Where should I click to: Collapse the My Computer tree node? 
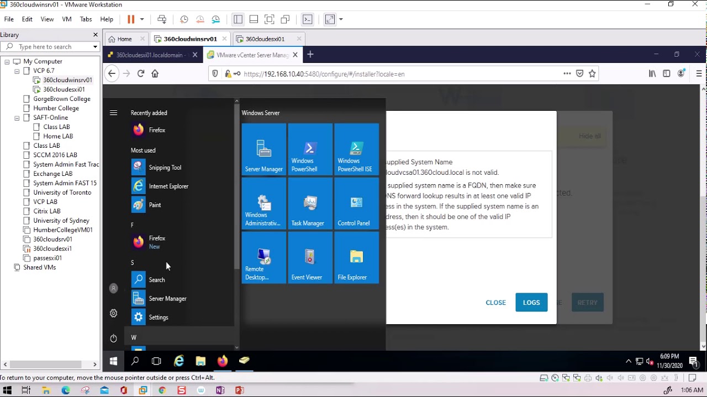point(7,62)
